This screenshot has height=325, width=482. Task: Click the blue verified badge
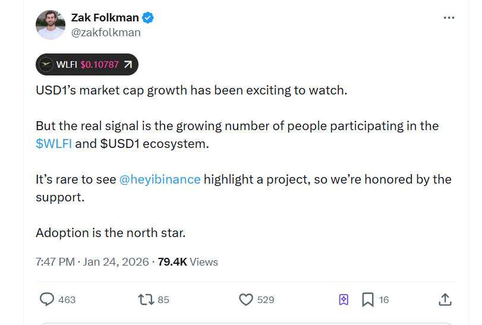pyautogui.click(x=148, y=18)
